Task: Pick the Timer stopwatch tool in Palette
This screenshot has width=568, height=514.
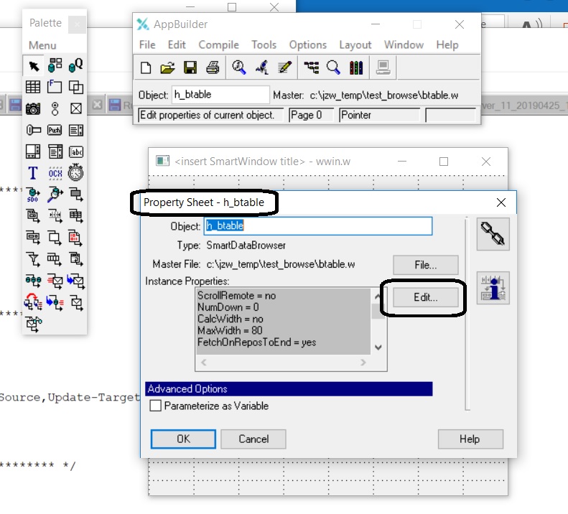Action: pyautogui.click(x=76, y=173)
